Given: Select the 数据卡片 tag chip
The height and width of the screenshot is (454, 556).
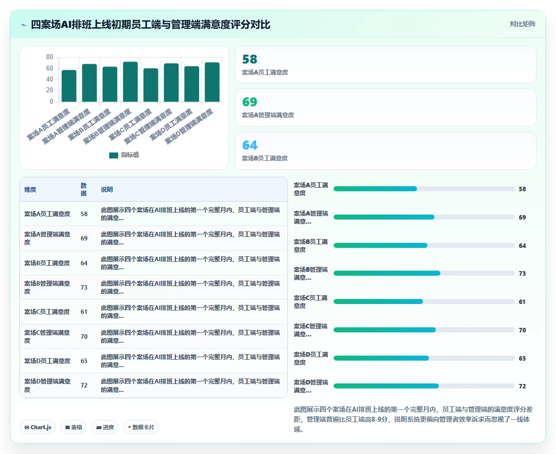Looking at the screenshot, I should click(x=141, y=427).
